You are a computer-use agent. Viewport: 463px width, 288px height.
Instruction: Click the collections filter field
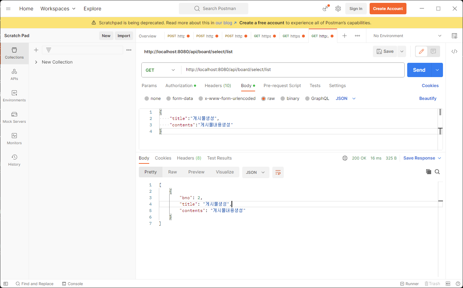coord(82,50)
